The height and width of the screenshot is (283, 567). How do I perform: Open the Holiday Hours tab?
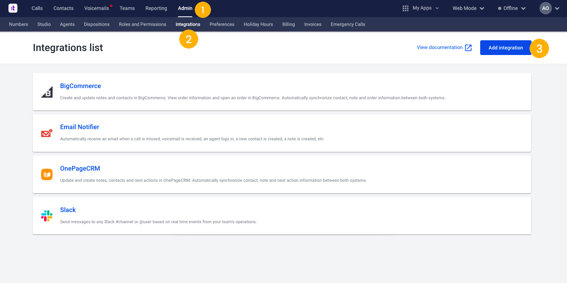click(258, 24)
